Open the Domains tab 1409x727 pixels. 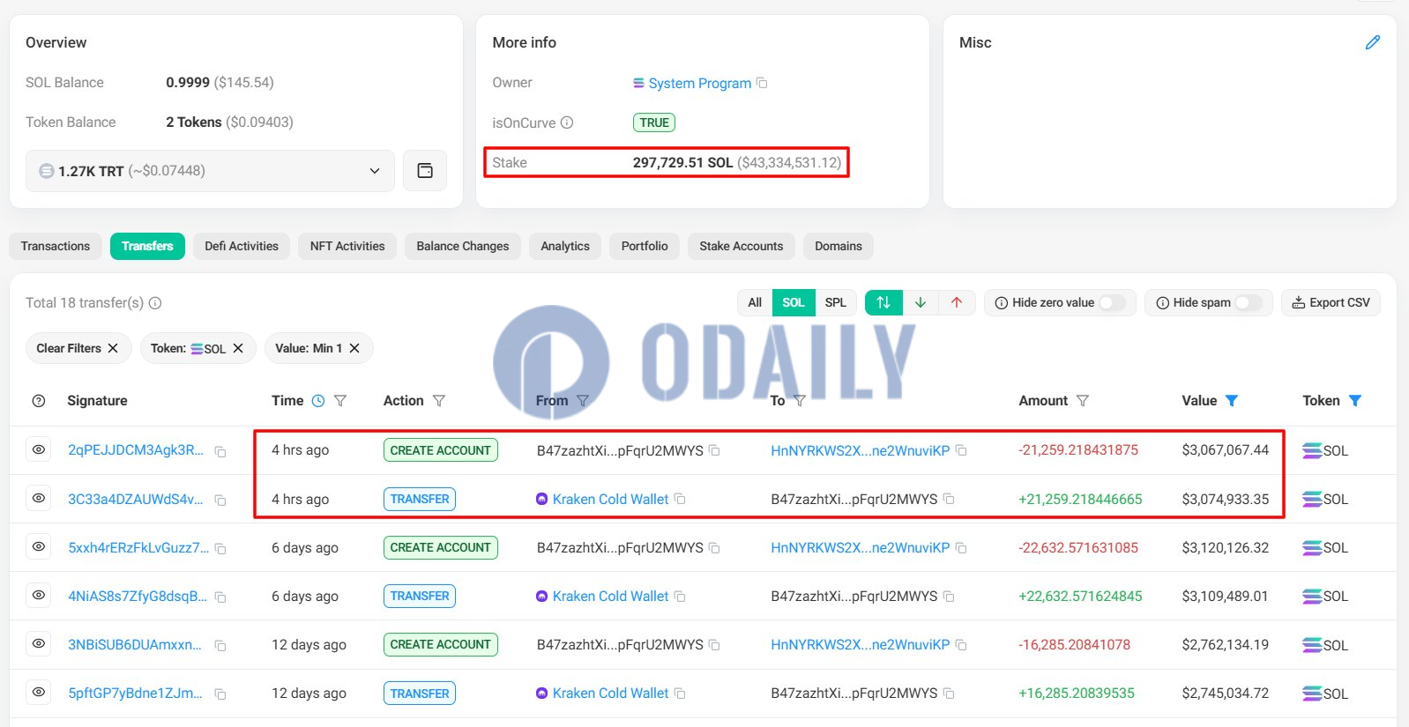[839, 246]
